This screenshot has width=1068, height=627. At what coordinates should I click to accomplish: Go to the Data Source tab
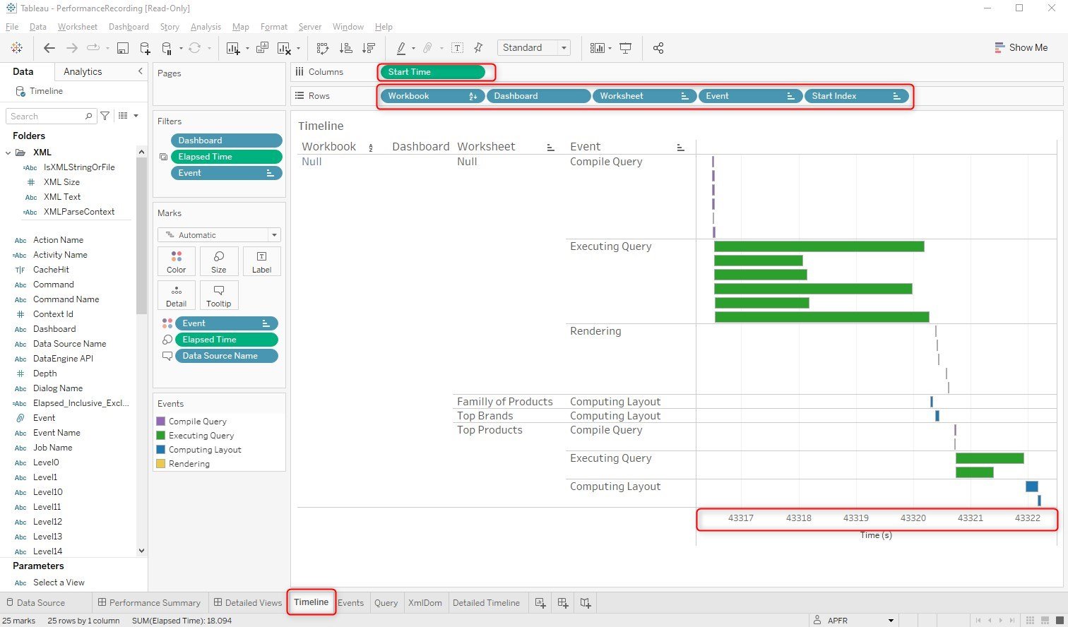[35, 603]
